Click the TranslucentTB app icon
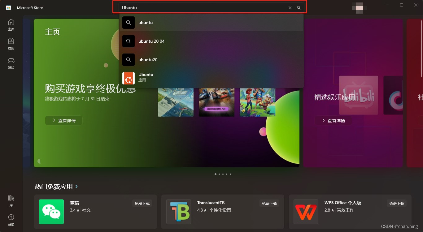The image size is (423, 232). (179, 212)
